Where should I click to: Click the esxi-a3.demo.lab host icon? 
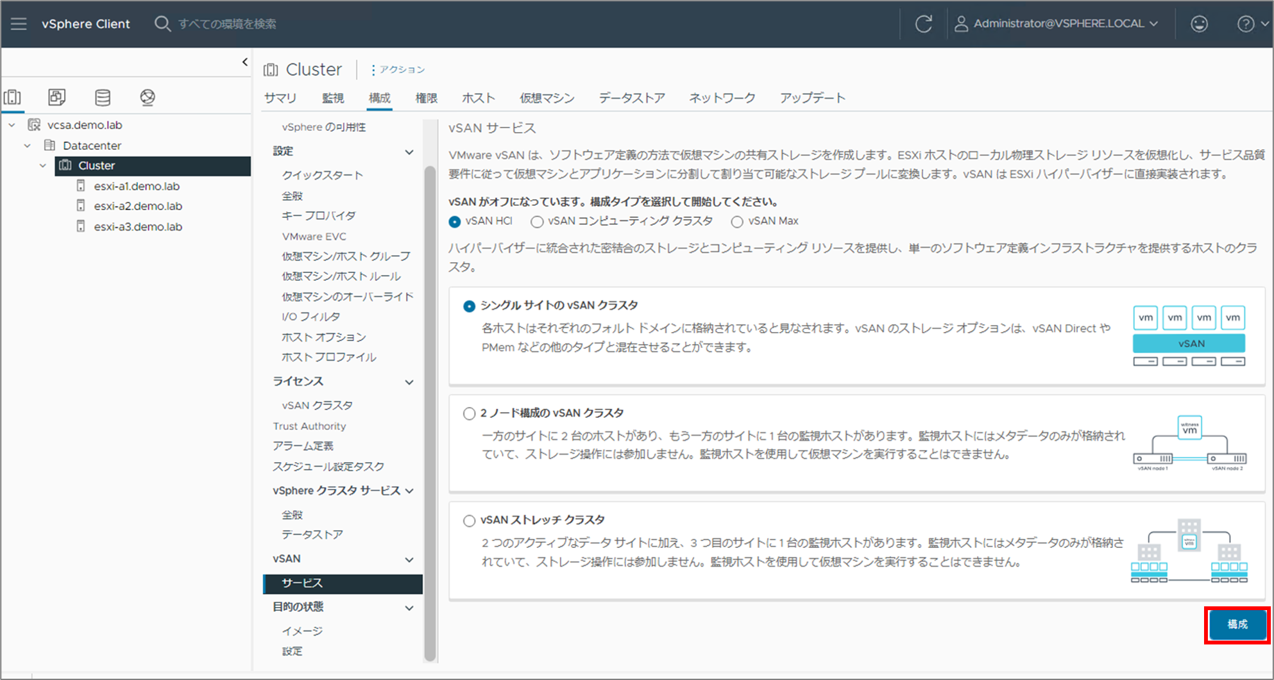(81, 226)
